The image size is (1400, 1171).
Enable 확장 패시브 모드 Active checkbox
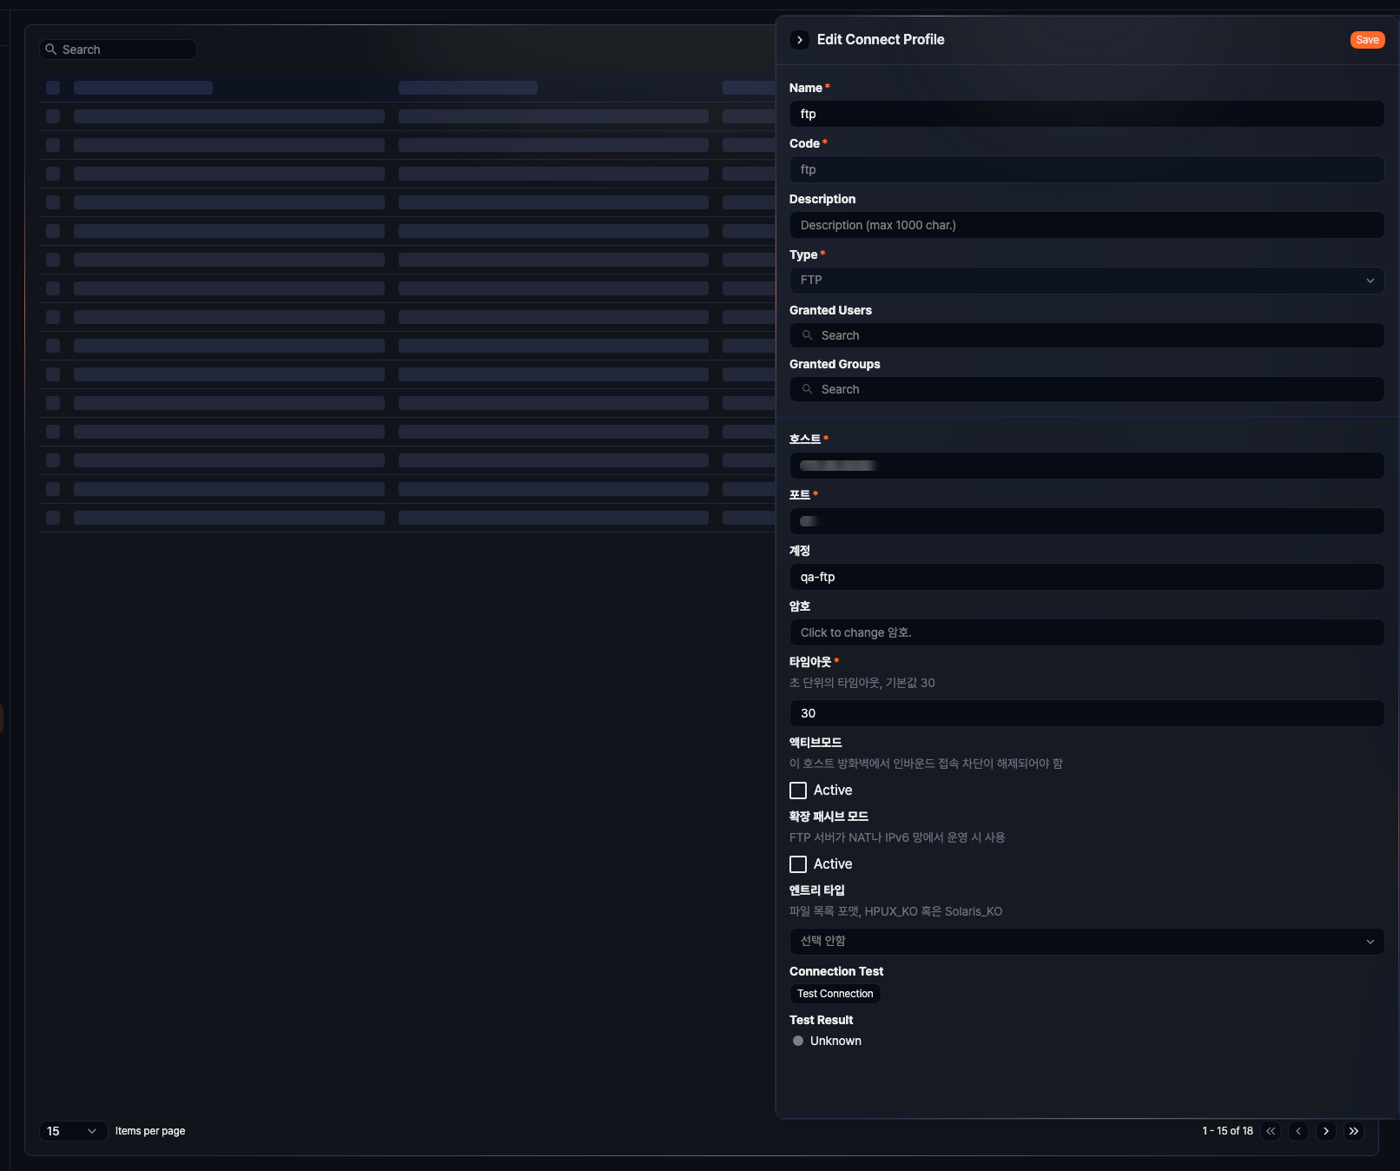tap(798, 863)
